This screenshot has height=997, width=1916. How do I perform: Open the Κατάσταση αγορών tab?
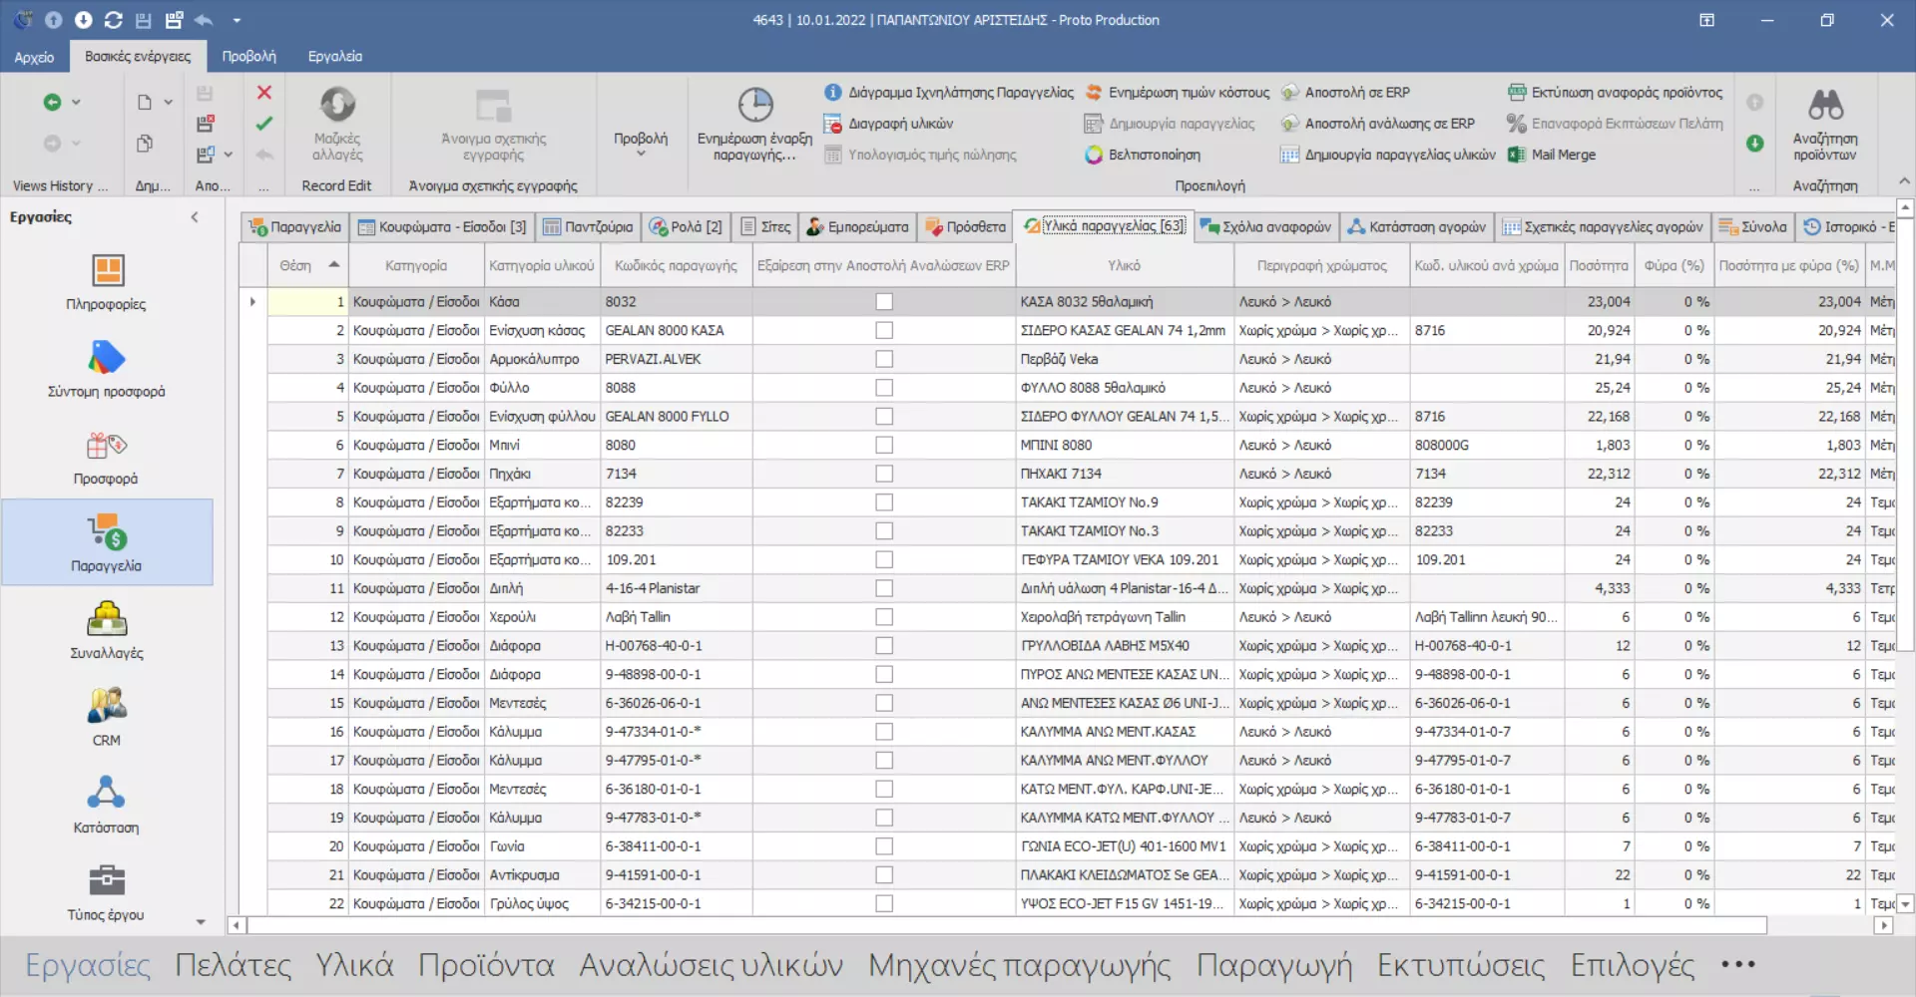1416,227
